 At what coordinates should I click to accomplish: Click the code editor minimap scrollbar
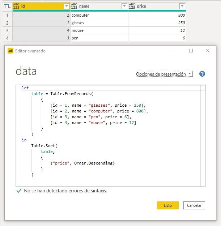(203, 136)
